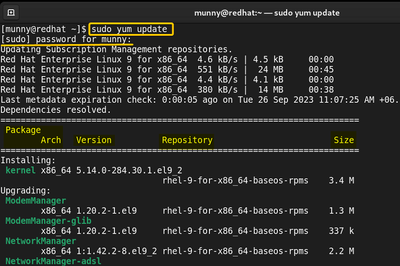Click the '24 MB' download size

pos(271,69)
